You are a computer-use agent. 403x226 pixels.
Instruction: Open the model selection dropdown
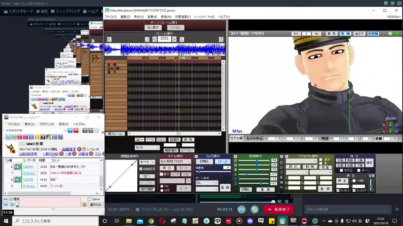(175, 162)
